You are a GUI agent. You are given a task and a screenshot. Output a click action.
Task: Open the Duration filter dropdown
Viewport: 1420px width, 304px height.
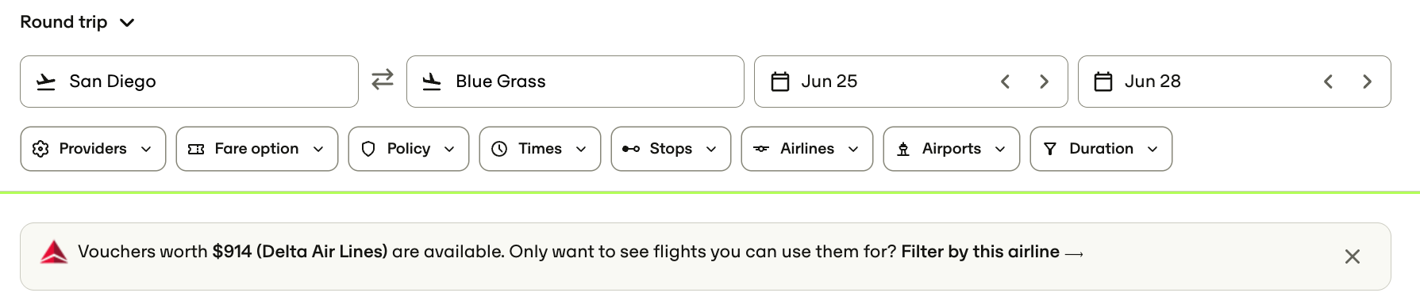click(x=1101, y=149)
